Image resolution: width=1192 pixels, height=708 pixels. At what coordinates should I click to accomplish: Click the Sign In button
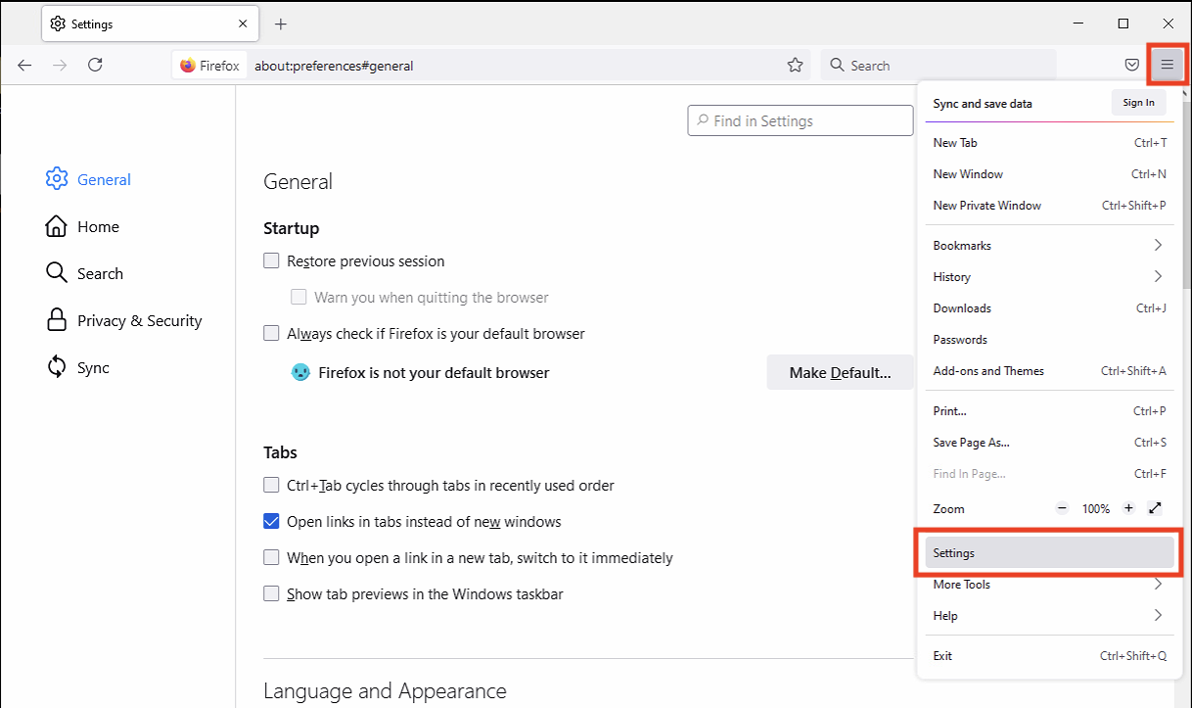click(x=1138, y=103)
